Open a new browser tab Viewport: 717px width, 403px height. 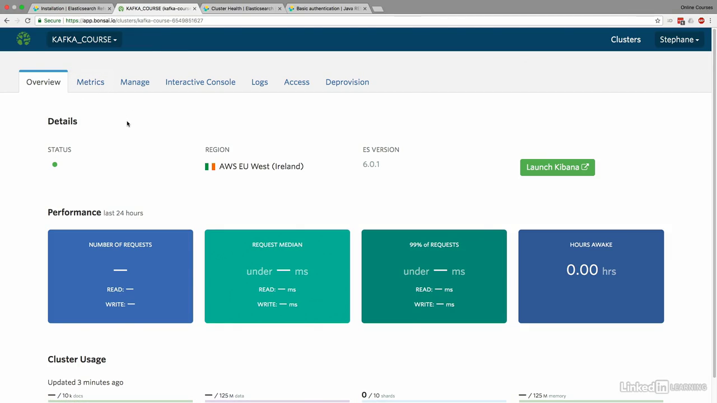tap(378, 9)
